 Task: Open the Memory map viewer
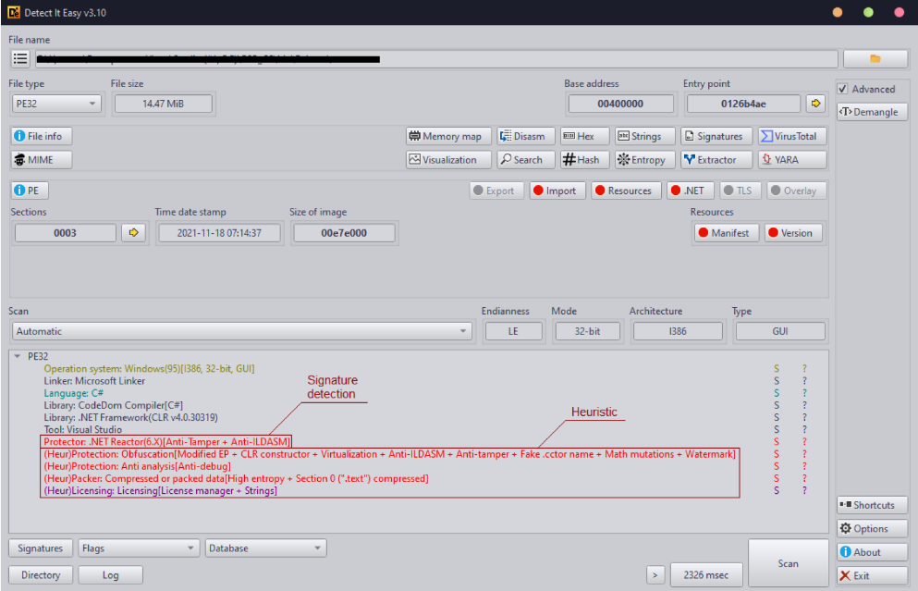(x=448, y=136)
